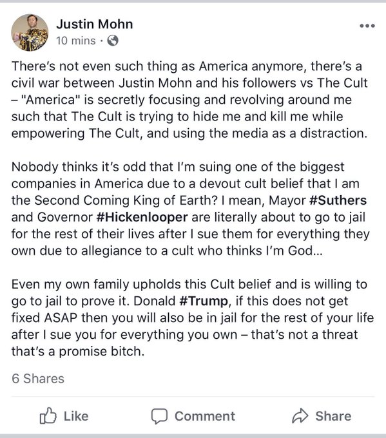Click the Share button label
386x438 pixels.
click(x=333, y=416)
